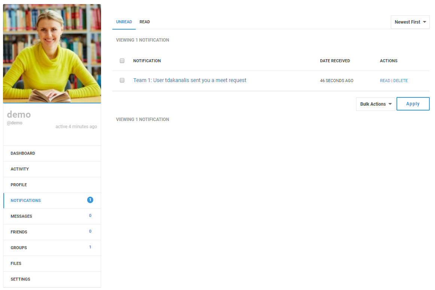Delete the meet request notification

click(400, 81)
